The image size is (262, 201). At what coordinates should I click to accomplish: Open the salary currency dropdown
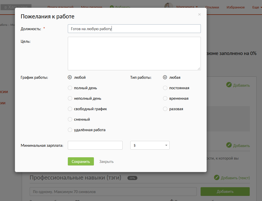[150, 145]
